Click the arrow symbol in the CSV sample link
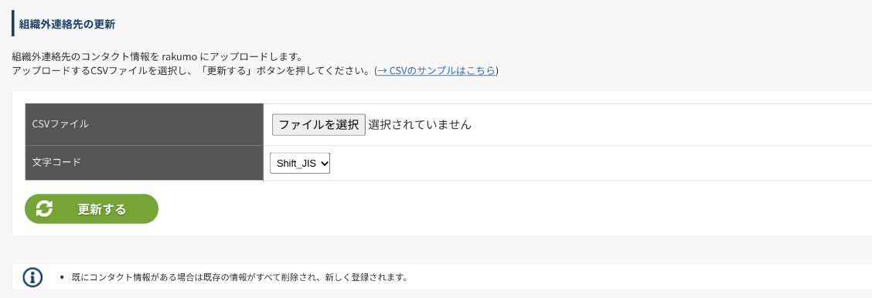The height and width of the screenshot is (298, 872). click(382, 70)
